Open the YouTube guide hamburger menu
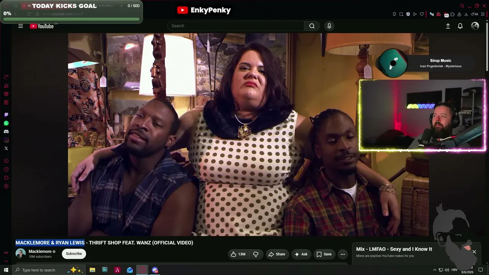Screen dimensions: 489x275 21,26
